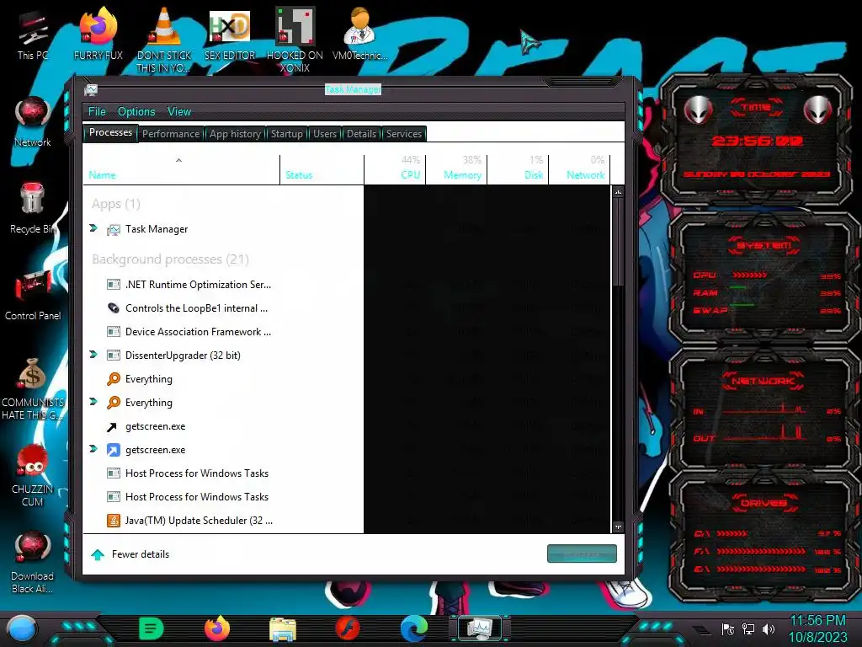
Task: Launch FURRY FUX Firefox shortcut
Action: coord(98,34)
